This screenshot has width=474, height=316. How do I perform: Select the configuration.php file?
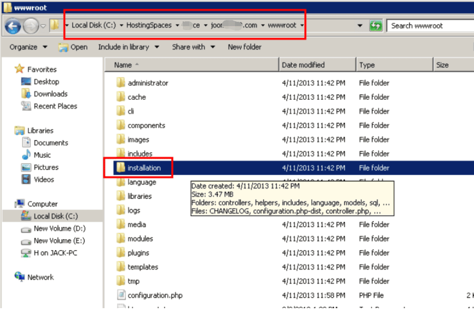pos(150,295)
